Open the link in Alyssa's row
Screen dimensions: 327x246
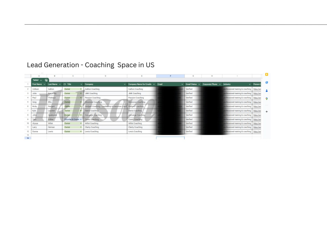pyautogui.click(x=257, y=123)
